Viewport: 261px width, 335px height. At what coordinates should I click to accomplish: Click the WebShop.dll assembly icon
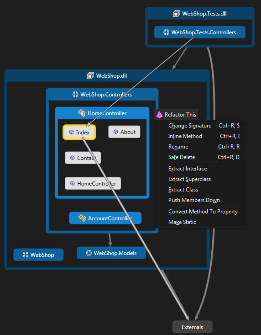[x=90, y=75]
